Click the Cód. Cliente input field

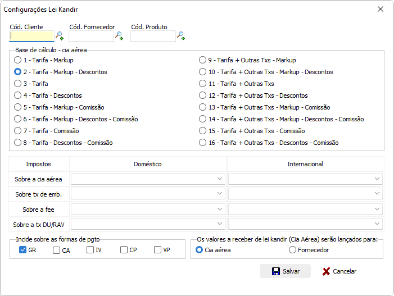tap(31, 36)
